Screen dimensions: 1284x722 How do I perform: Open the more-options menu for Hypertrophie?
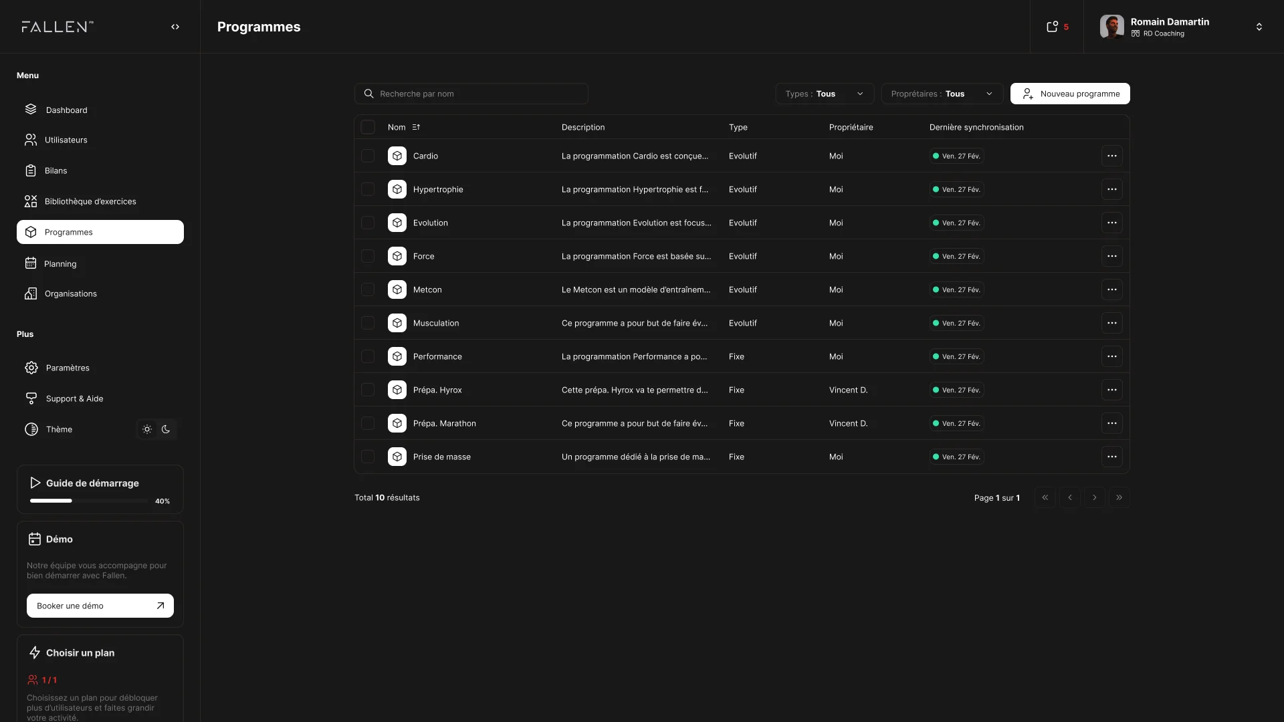[x=1111, y=189]
